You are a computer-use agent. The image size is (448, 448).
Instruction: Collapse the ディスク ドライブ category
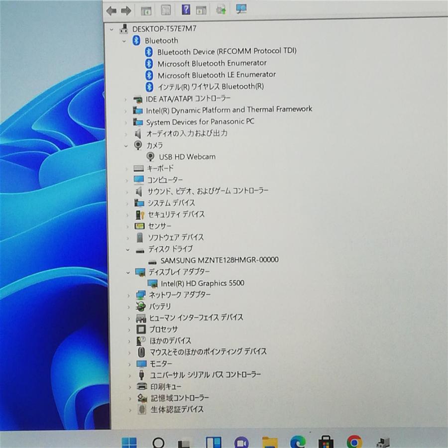(x=128, y=250)
